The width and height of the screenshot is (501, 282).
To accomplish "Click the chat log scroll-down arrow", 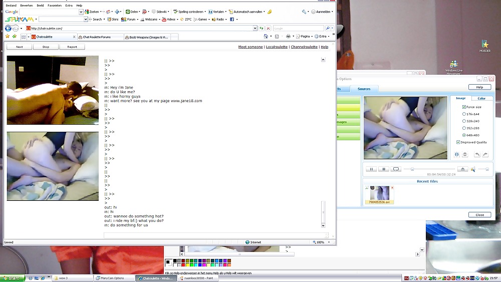I will [323, 225].
